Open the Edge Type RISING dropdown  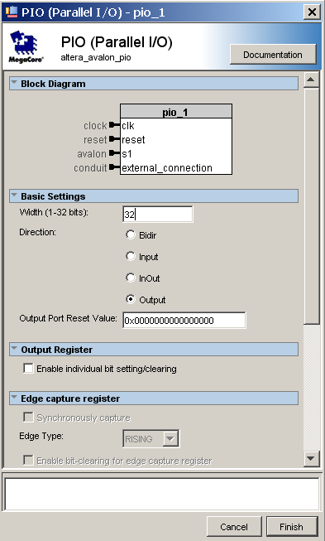pyautogui.click(x=151, y=438)
